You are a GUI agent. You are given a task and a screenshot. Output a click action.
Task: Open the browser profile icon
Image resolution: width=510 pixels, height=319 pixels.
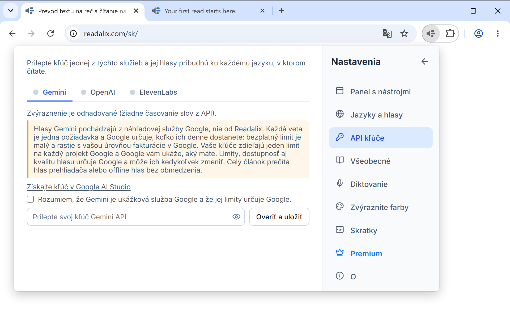[478, 33]
